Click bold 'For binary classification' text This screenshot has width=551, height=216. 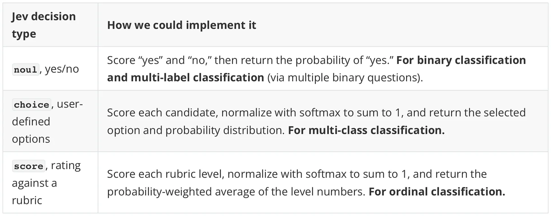pos(461,60)
